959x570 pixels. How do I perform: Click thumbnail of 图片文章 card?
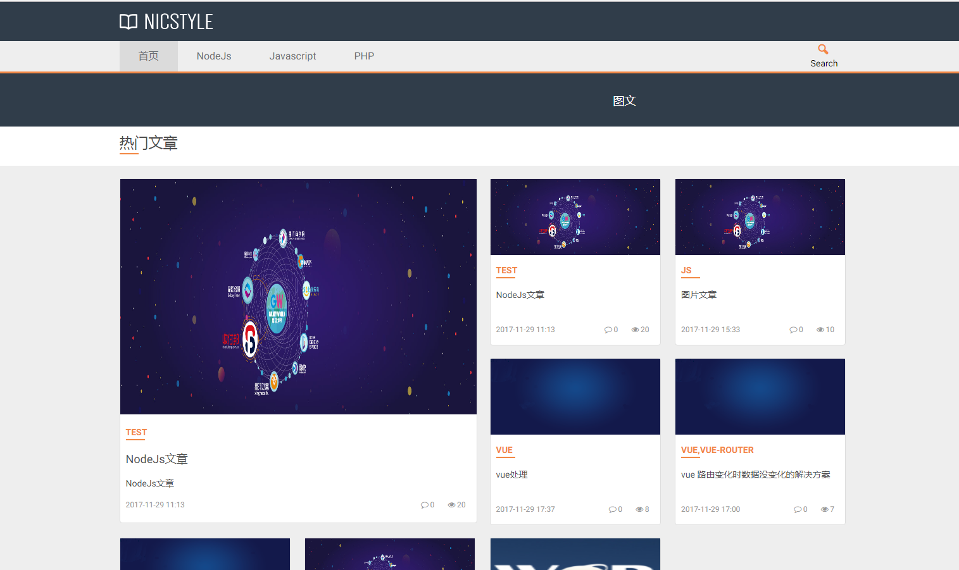click(760, 217)
